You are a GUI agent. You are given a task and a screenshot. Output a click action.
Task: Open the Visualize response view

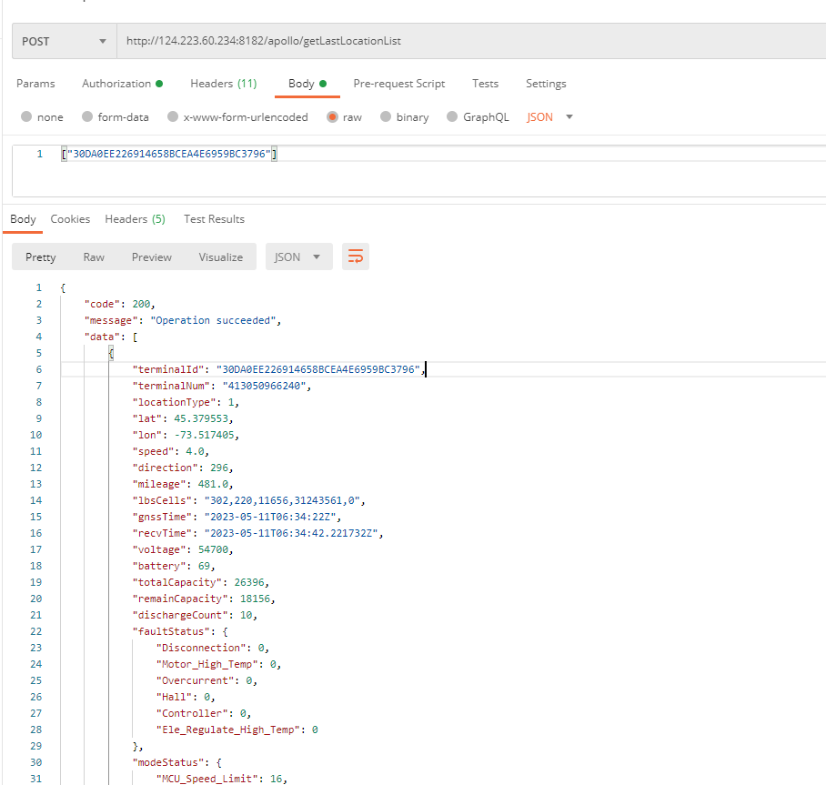click(221, 257)
